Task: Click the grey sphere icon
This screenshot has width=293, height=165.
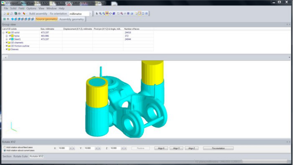Action: click(8, 19)
